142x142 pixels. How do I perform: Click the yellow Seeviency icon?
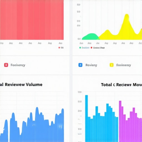pyautogui.click(x=111, y=65)
